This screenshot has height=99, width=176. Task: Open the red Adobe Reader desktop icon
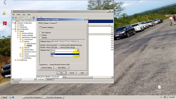tap(5, 23)
